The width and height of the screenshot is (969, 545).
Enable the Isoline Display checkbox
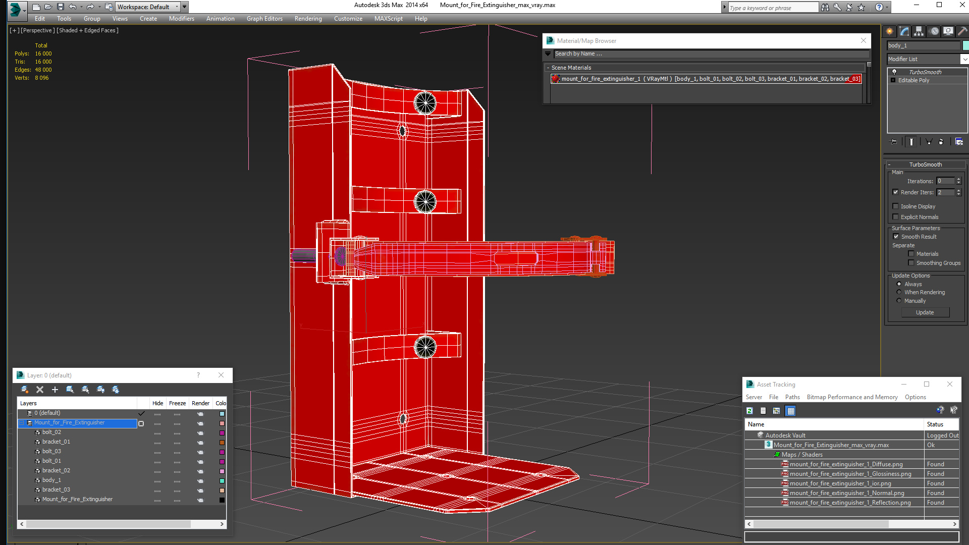pos(896,206)
